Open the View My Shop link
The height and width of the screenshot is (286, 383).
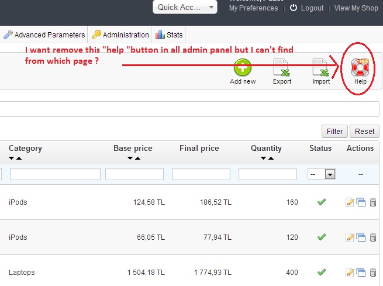[356, 8]
